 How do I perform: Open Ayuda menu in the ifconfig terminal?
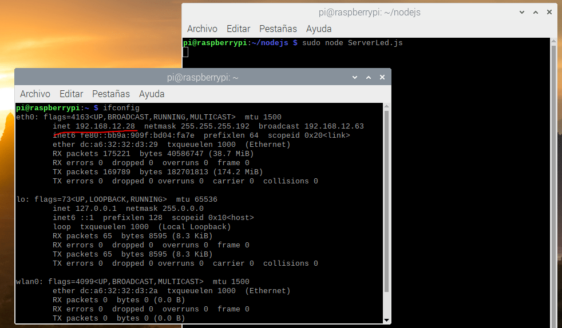tap(152, 94)
